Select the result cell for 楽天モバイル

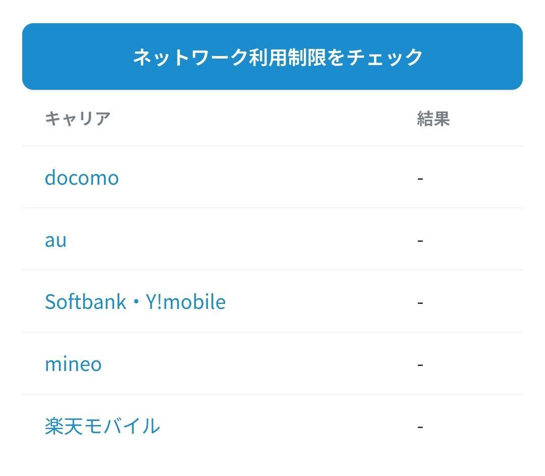click(x=420, y=427)
